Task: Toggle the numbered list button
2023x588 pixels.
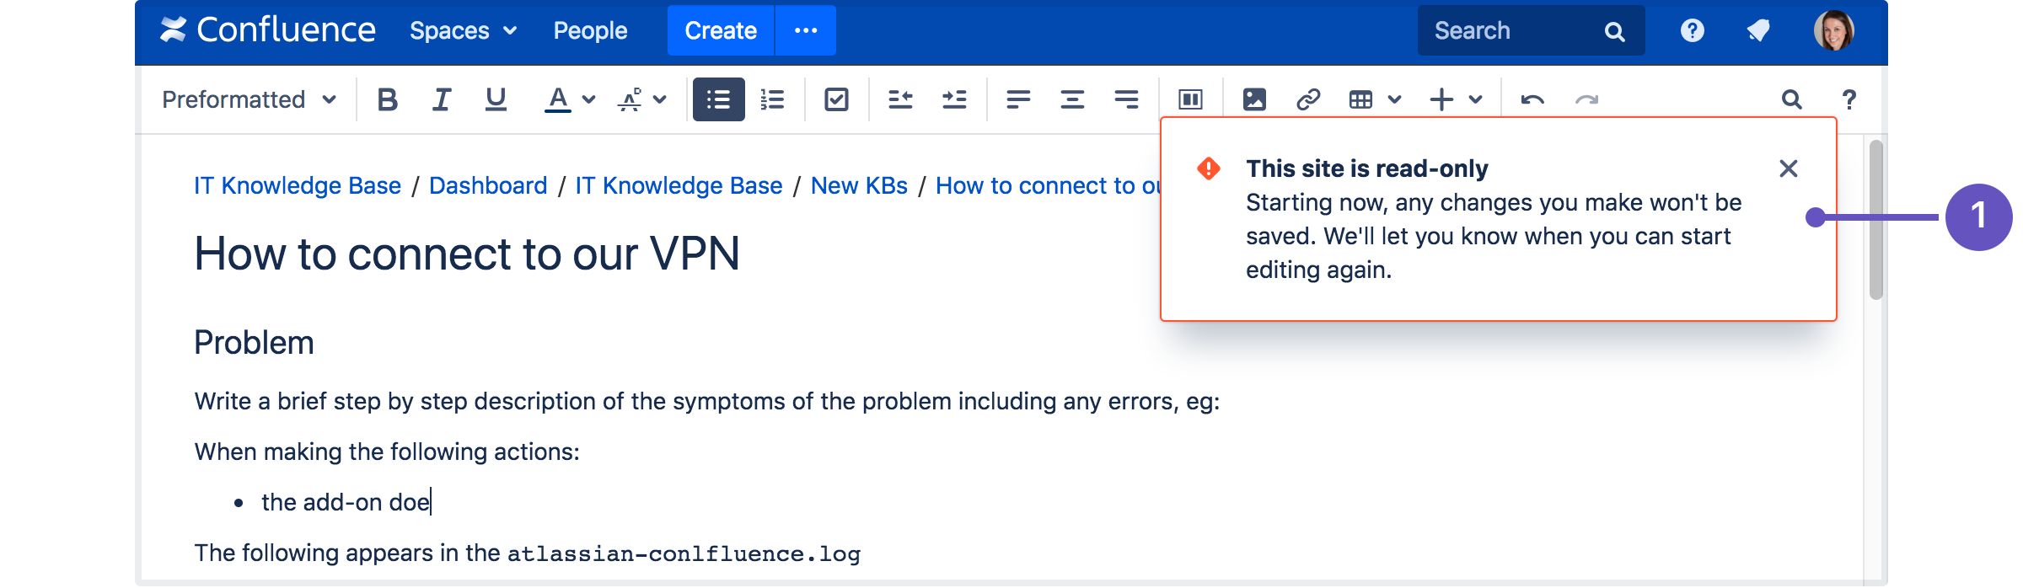Action: (x=772, y=99)
